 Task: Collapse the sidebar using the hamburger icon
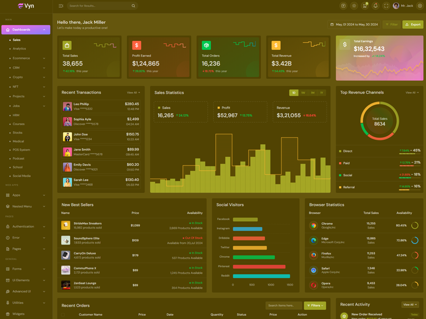(61, 6)
